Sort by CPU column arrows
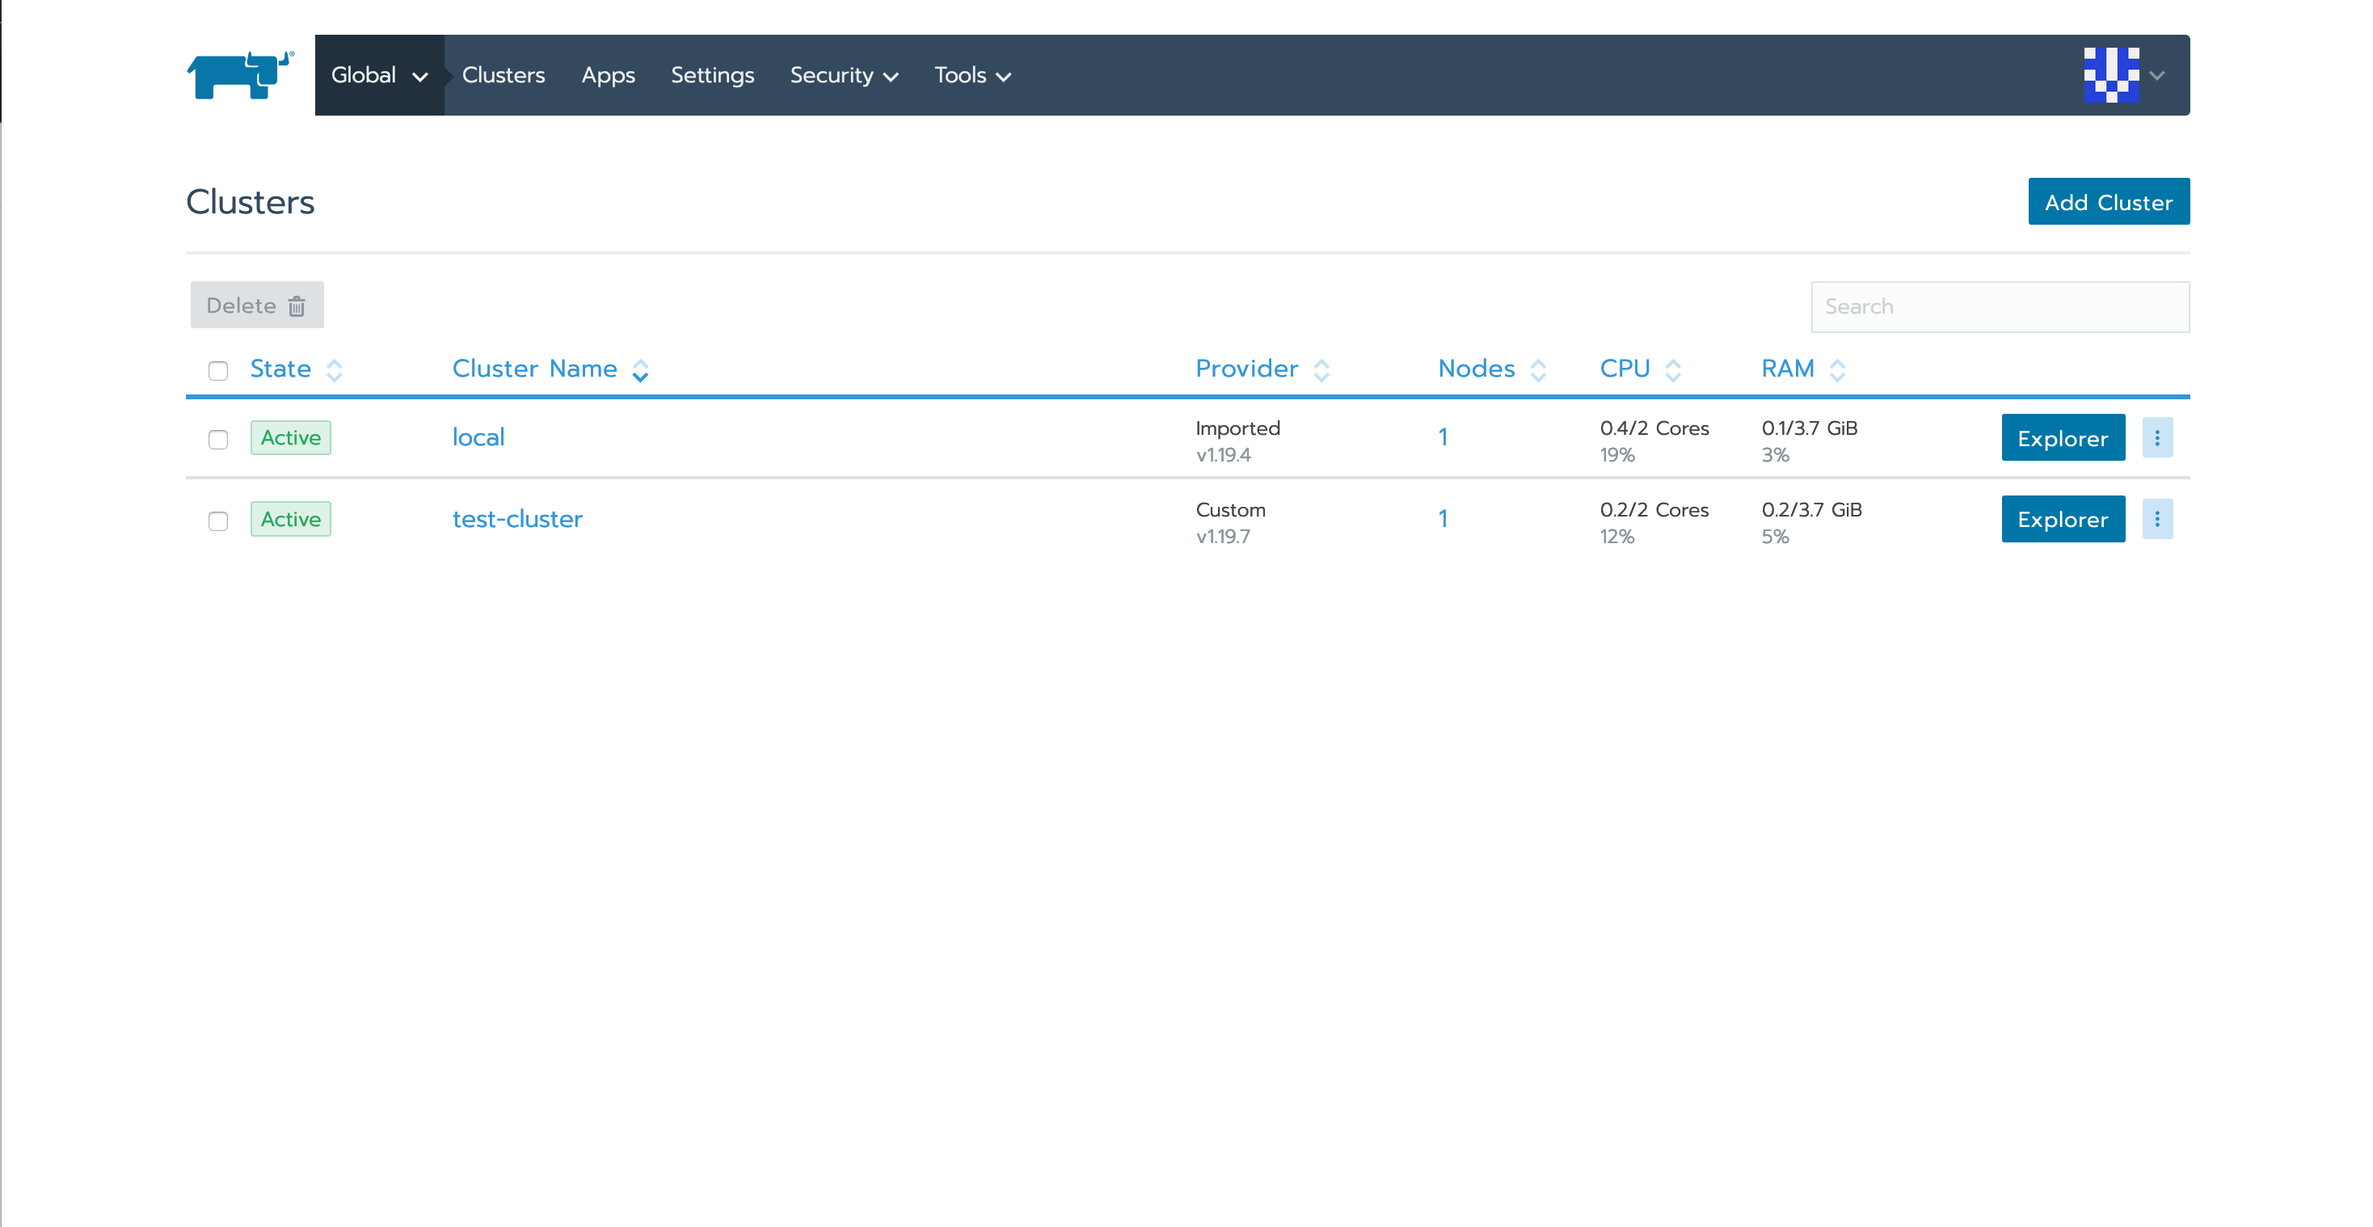The image size is (2373, 1227). pos(1673,370)
